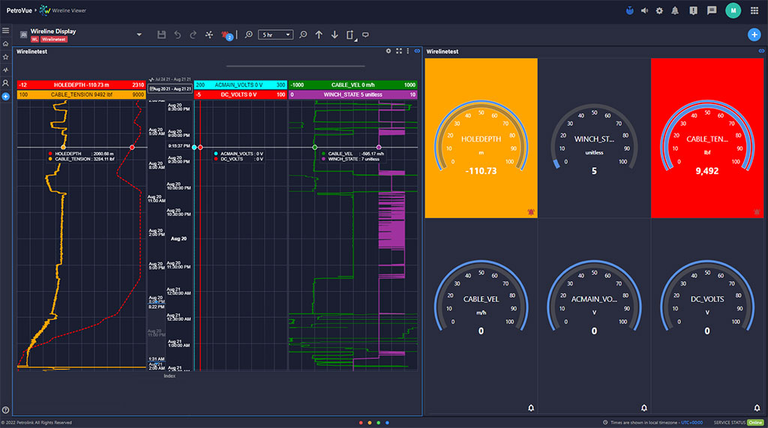Open the apps grid icon at top right

[754, 10]
